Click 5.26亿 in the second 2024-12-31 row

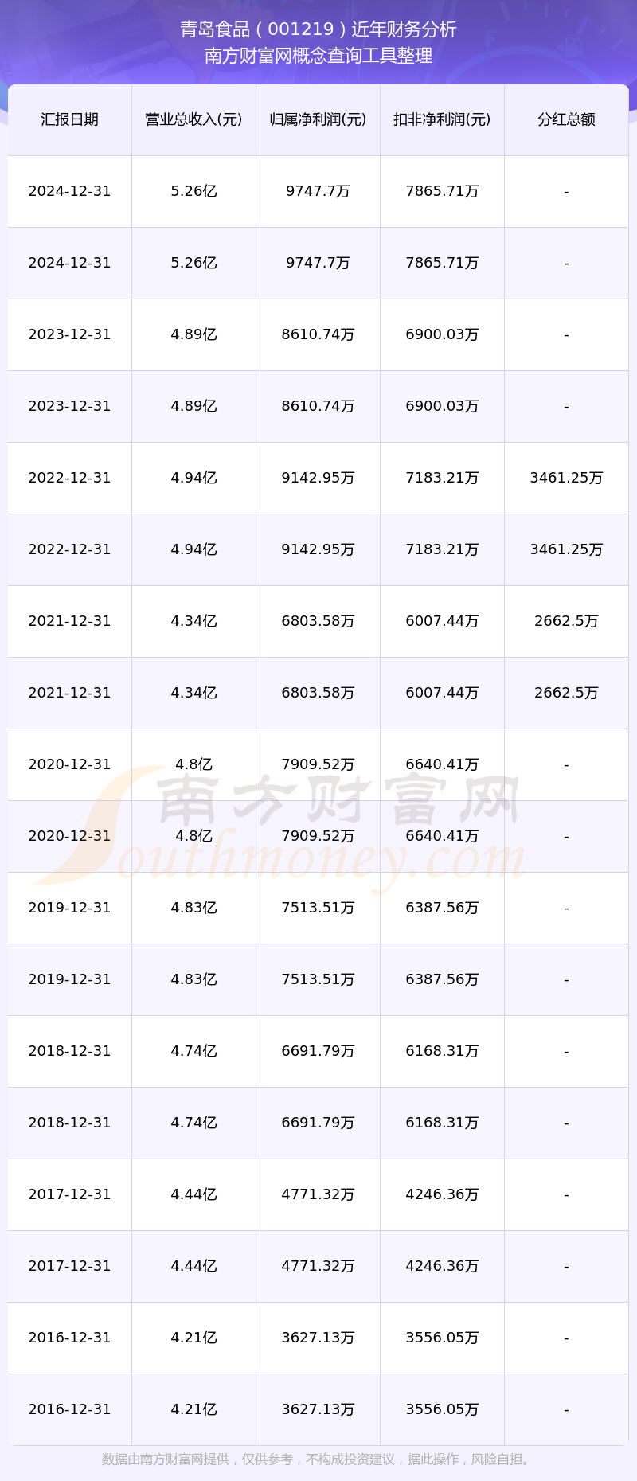[193, 263]
